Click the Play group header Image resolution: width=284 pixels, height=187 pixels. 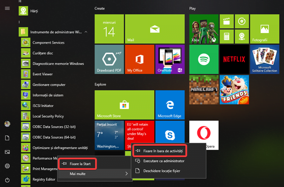[x=192, y=8]
